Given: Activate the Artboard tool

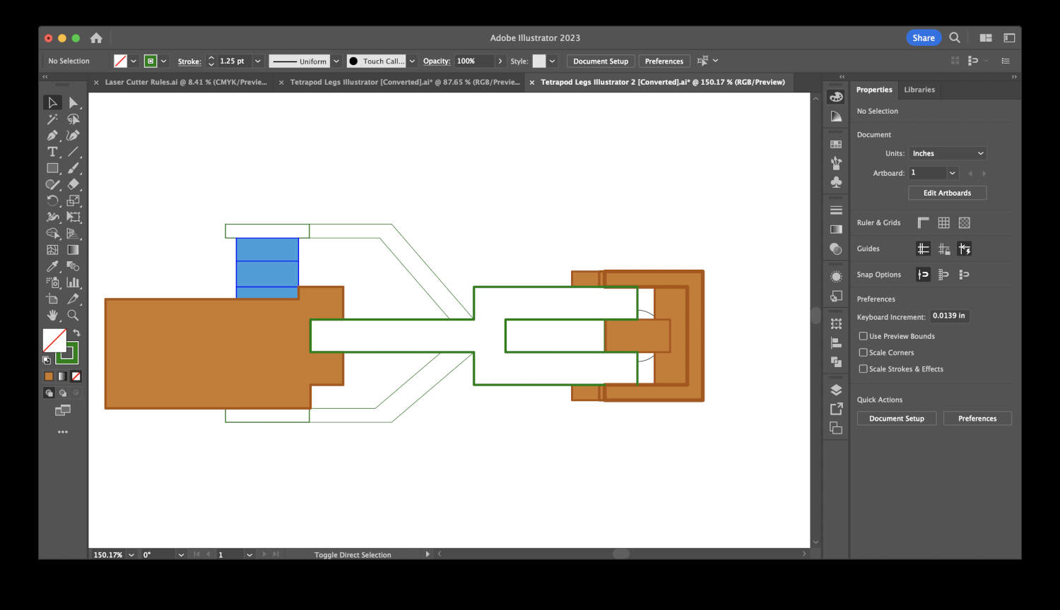Looking at the screenshot, I should point(52,299).
